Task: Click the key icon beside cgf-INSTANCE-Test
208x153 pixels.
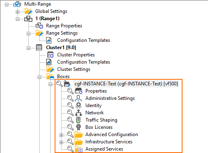Action: click(59, 84)
